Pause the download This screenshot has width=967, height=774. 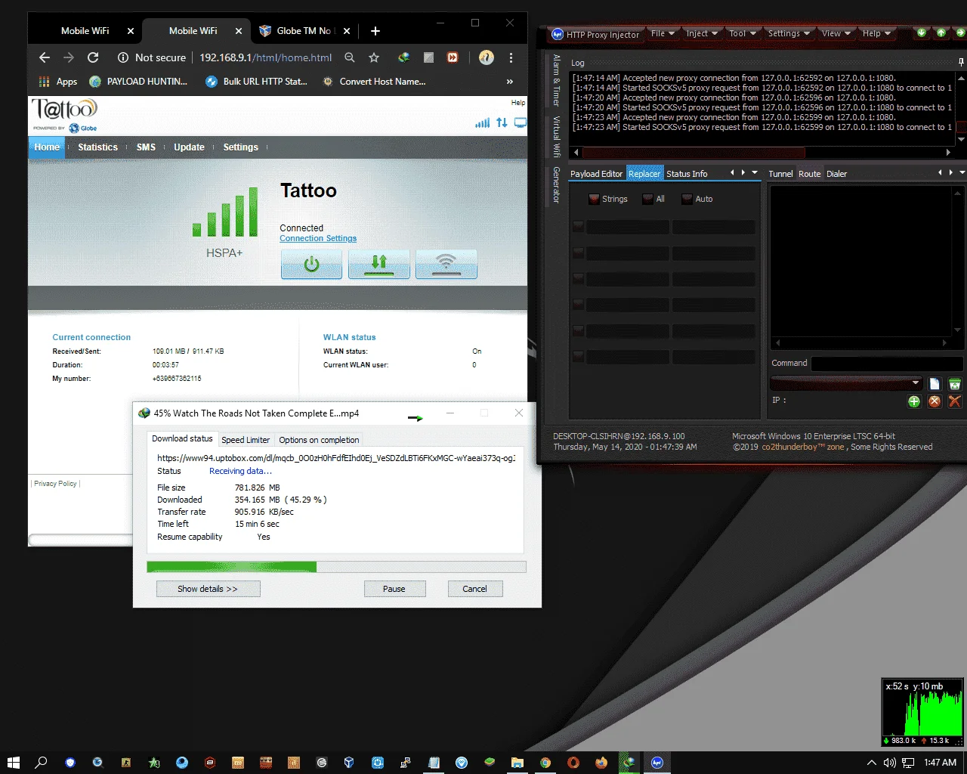pos(394,589)
